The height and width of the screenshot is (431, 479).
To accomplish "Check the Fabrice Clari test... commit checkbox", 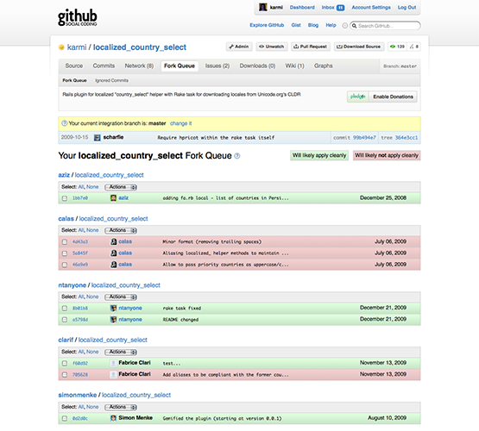I will click(x=65, y=363).
